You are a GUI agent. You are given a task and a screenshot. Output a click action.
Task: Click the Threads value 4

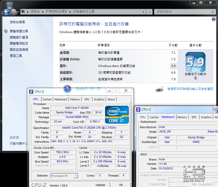[123, 175]
